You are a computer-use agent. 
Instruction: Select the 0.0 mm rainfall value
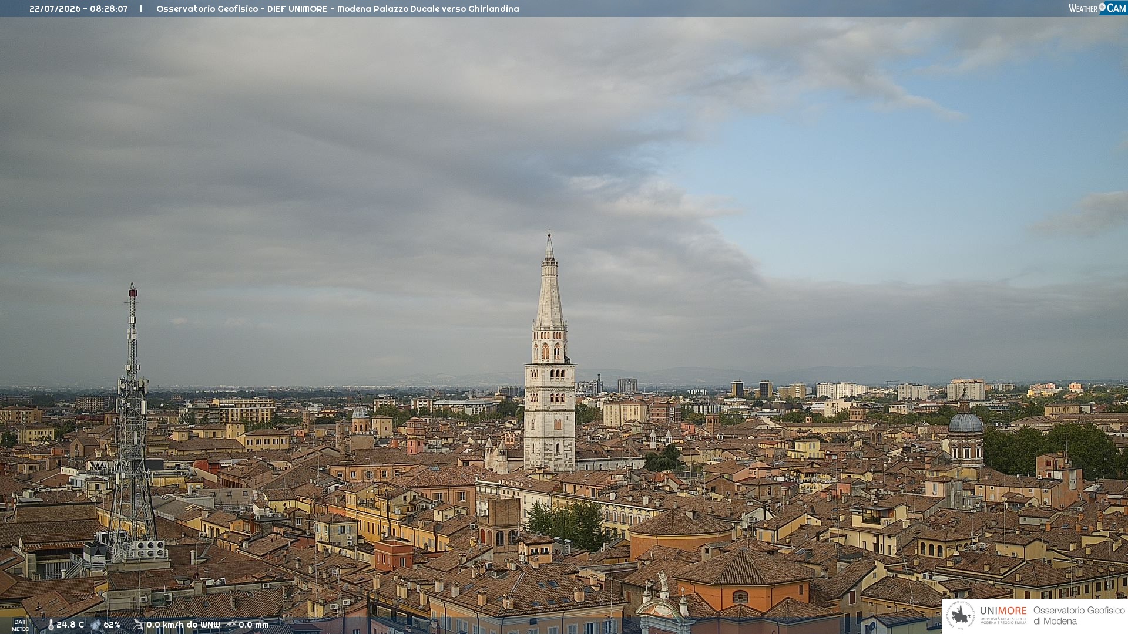tap(253, 625)
